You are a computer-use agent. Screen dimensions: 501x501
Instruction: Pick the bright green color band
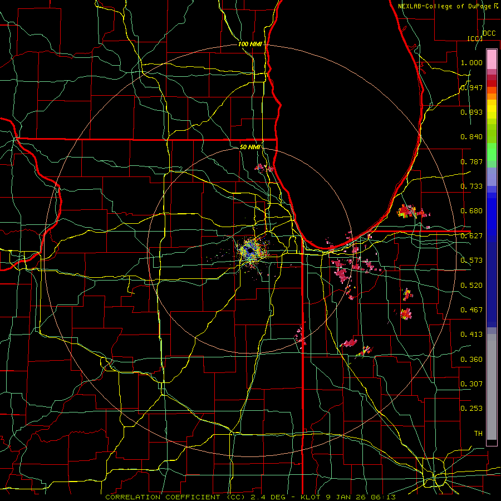click(492, 152)
